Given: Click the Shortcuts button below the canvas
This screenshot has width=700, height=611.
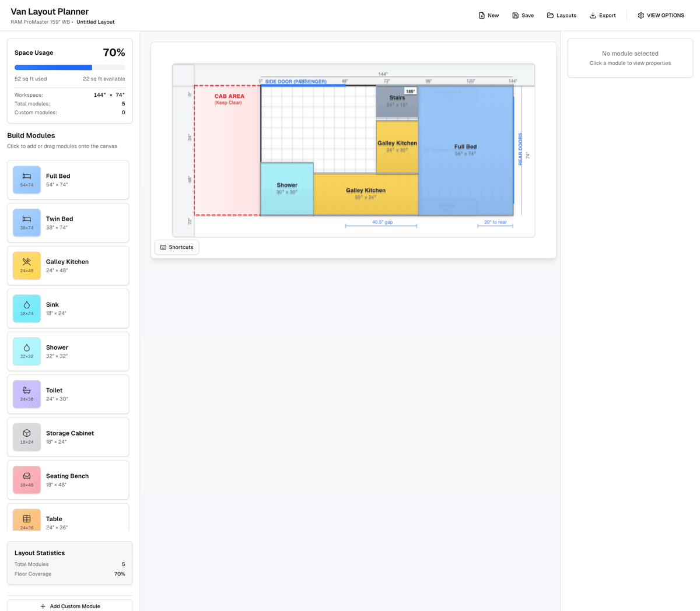Looking at the screenshot, I should [x=177, y=247].
